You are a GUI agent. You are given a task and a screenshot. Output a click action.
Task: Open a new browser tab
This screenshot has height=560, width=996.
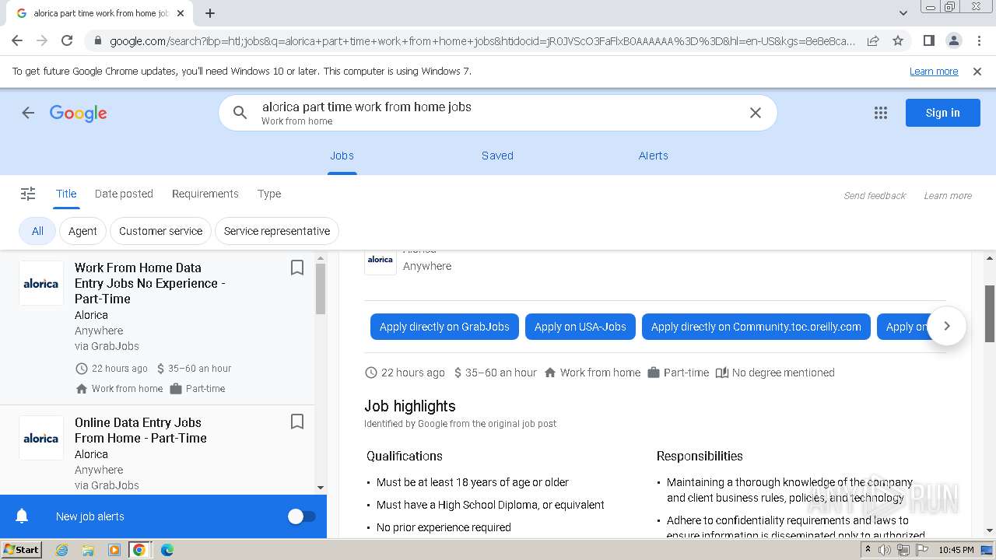click(x=210, y=13)
